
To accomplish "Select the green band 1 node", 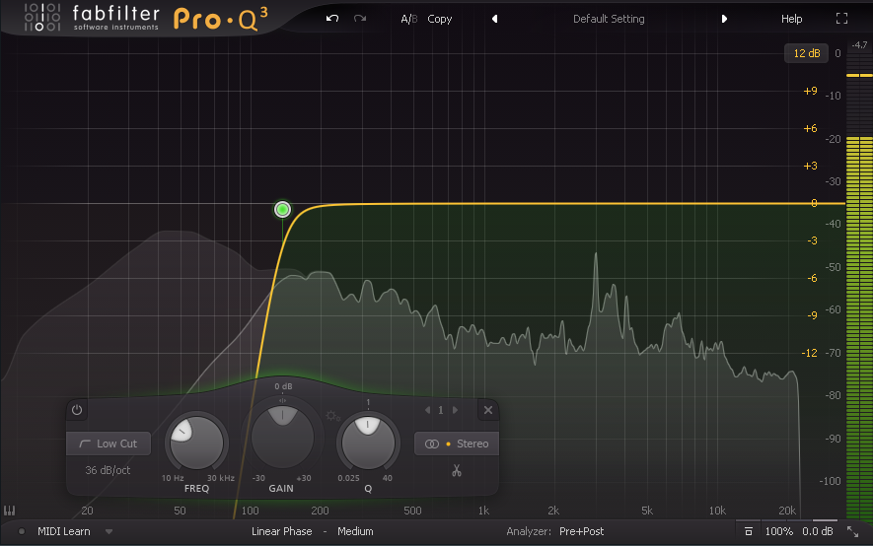I will point(283,209).
